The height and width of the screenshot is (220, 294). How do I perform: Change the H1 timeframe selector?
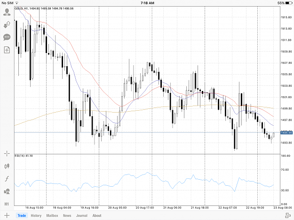coord(7,204)
